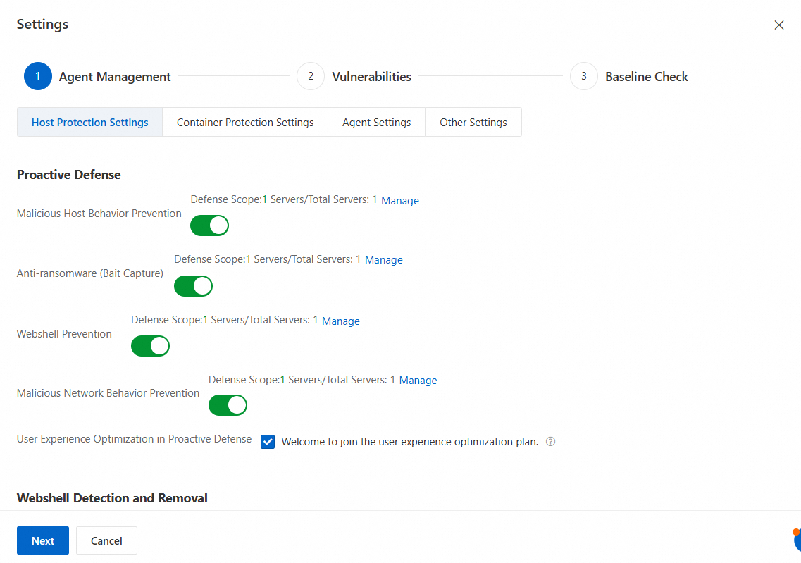
Task: Disable Malicious Host Behavior Prevention toggle
Action: tap(210, 225)
